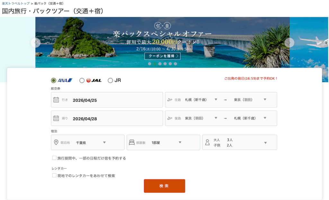Click the クーポンを獲得 banner button
Image resolution: width=329 pixels, height=200 pixels.
click(x=162, y=56)
